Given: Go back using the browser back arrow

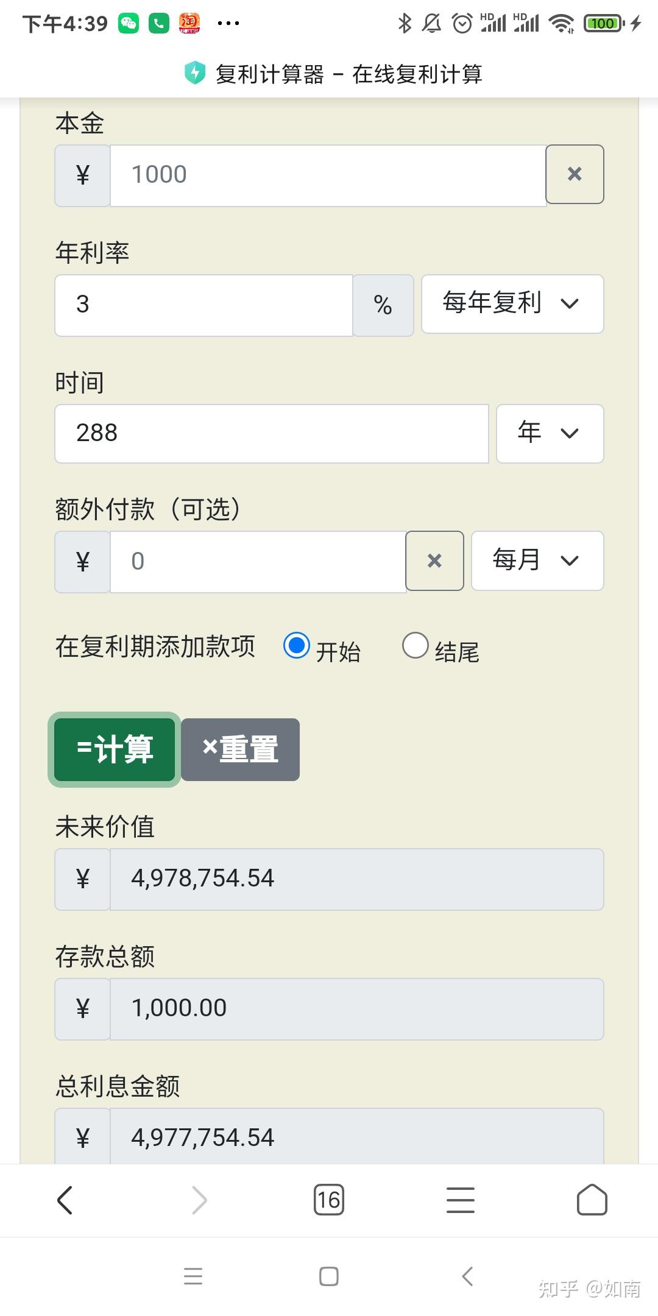Looking at the screenshot, I should click(x=65, y=1200).
